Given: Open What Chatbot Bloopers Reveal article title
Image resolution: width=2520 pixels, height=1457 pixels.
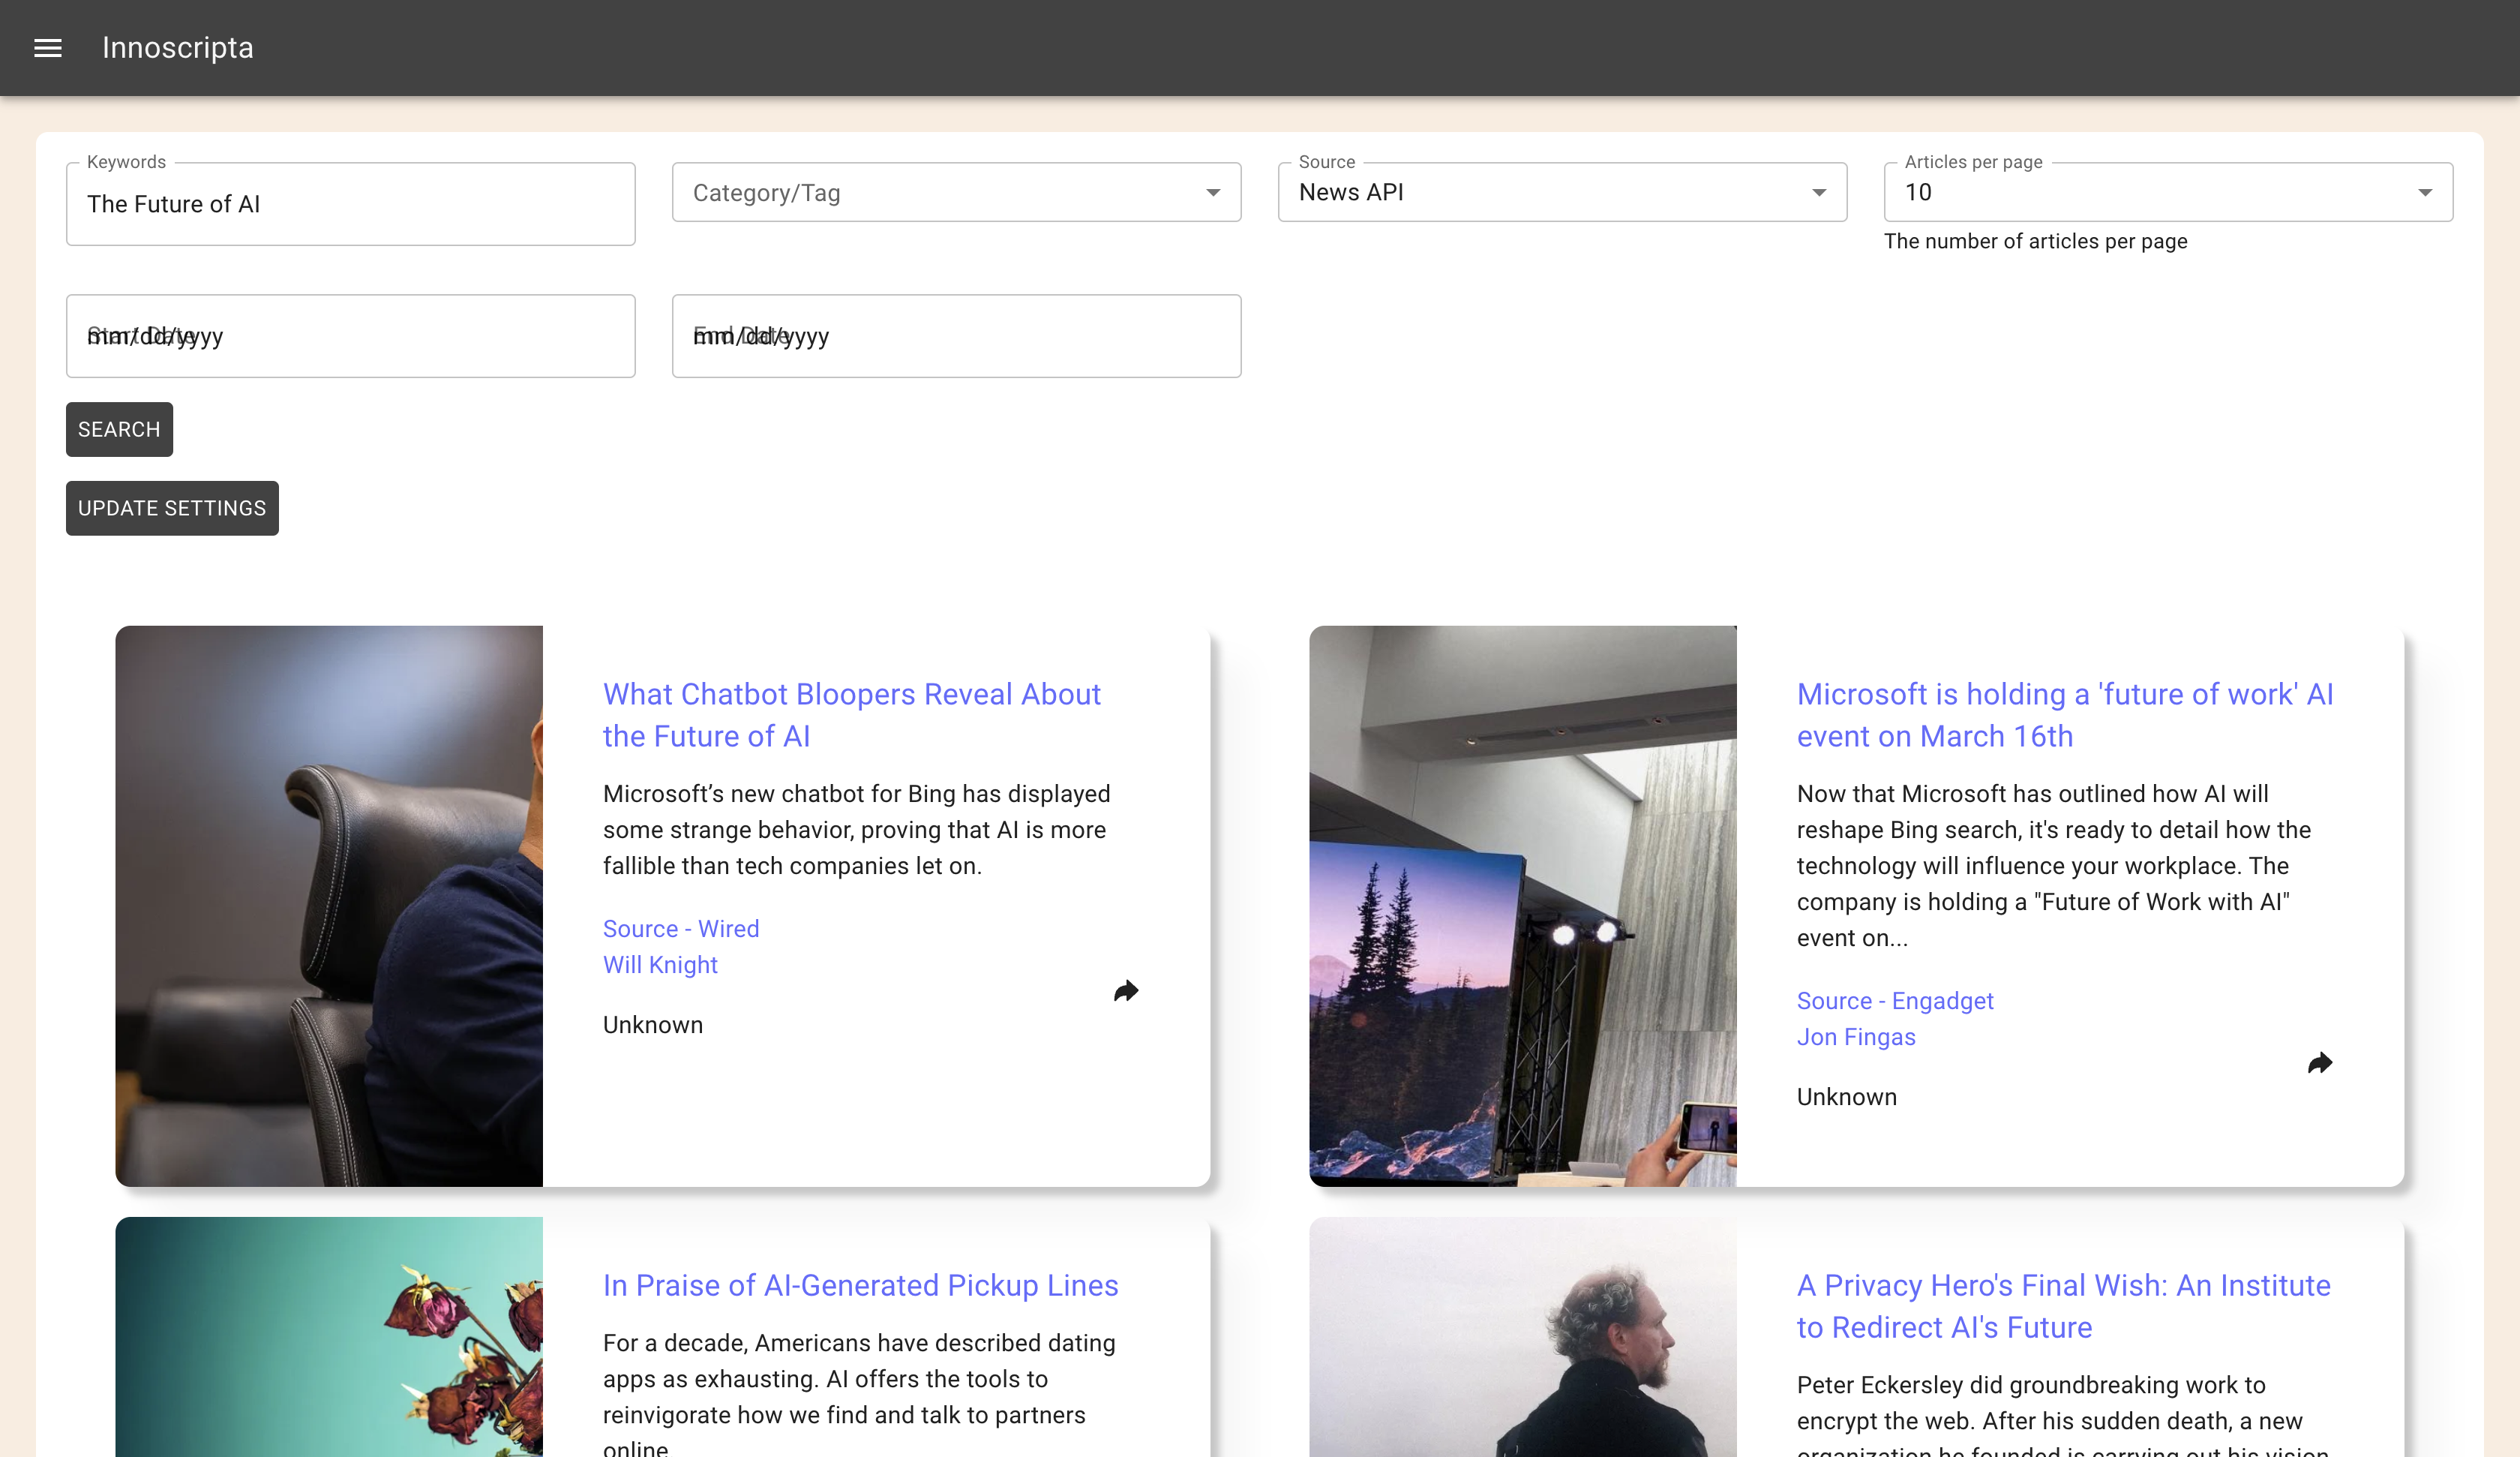Looking at the screenshot, I should [851, 714].
